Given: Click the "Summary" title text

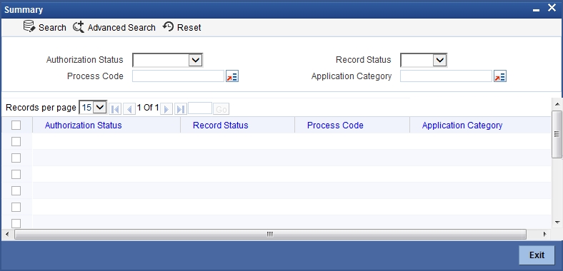Looking at the screenshot, I should click(x=24, y=10).
